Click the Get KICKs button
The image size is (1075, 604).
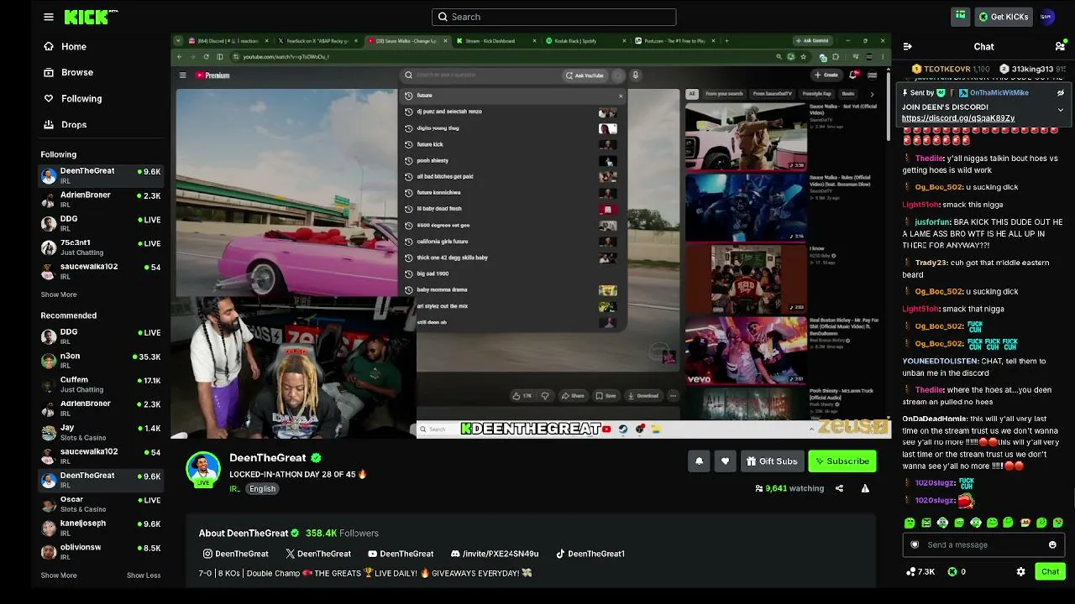[x=1003, y=17]
